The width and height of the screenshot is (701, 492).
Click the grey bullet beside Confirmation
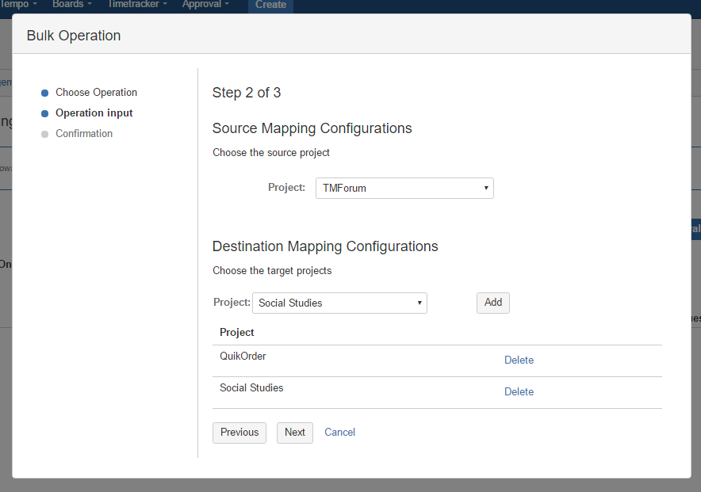pos(45,135)
